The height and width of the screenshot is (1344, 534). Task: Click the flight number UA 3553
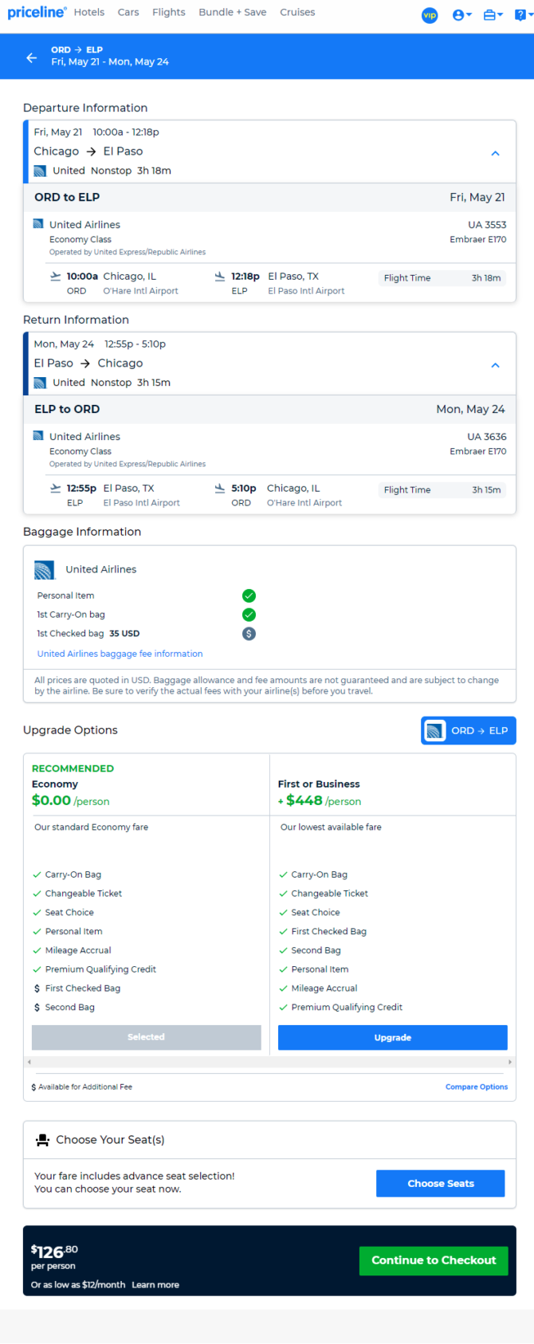487,225
